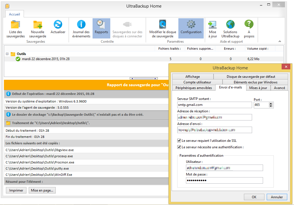Open the Avancé tab
Image resolution: width=294 pixels, height=205 pixels.
[x=279, y=88]
